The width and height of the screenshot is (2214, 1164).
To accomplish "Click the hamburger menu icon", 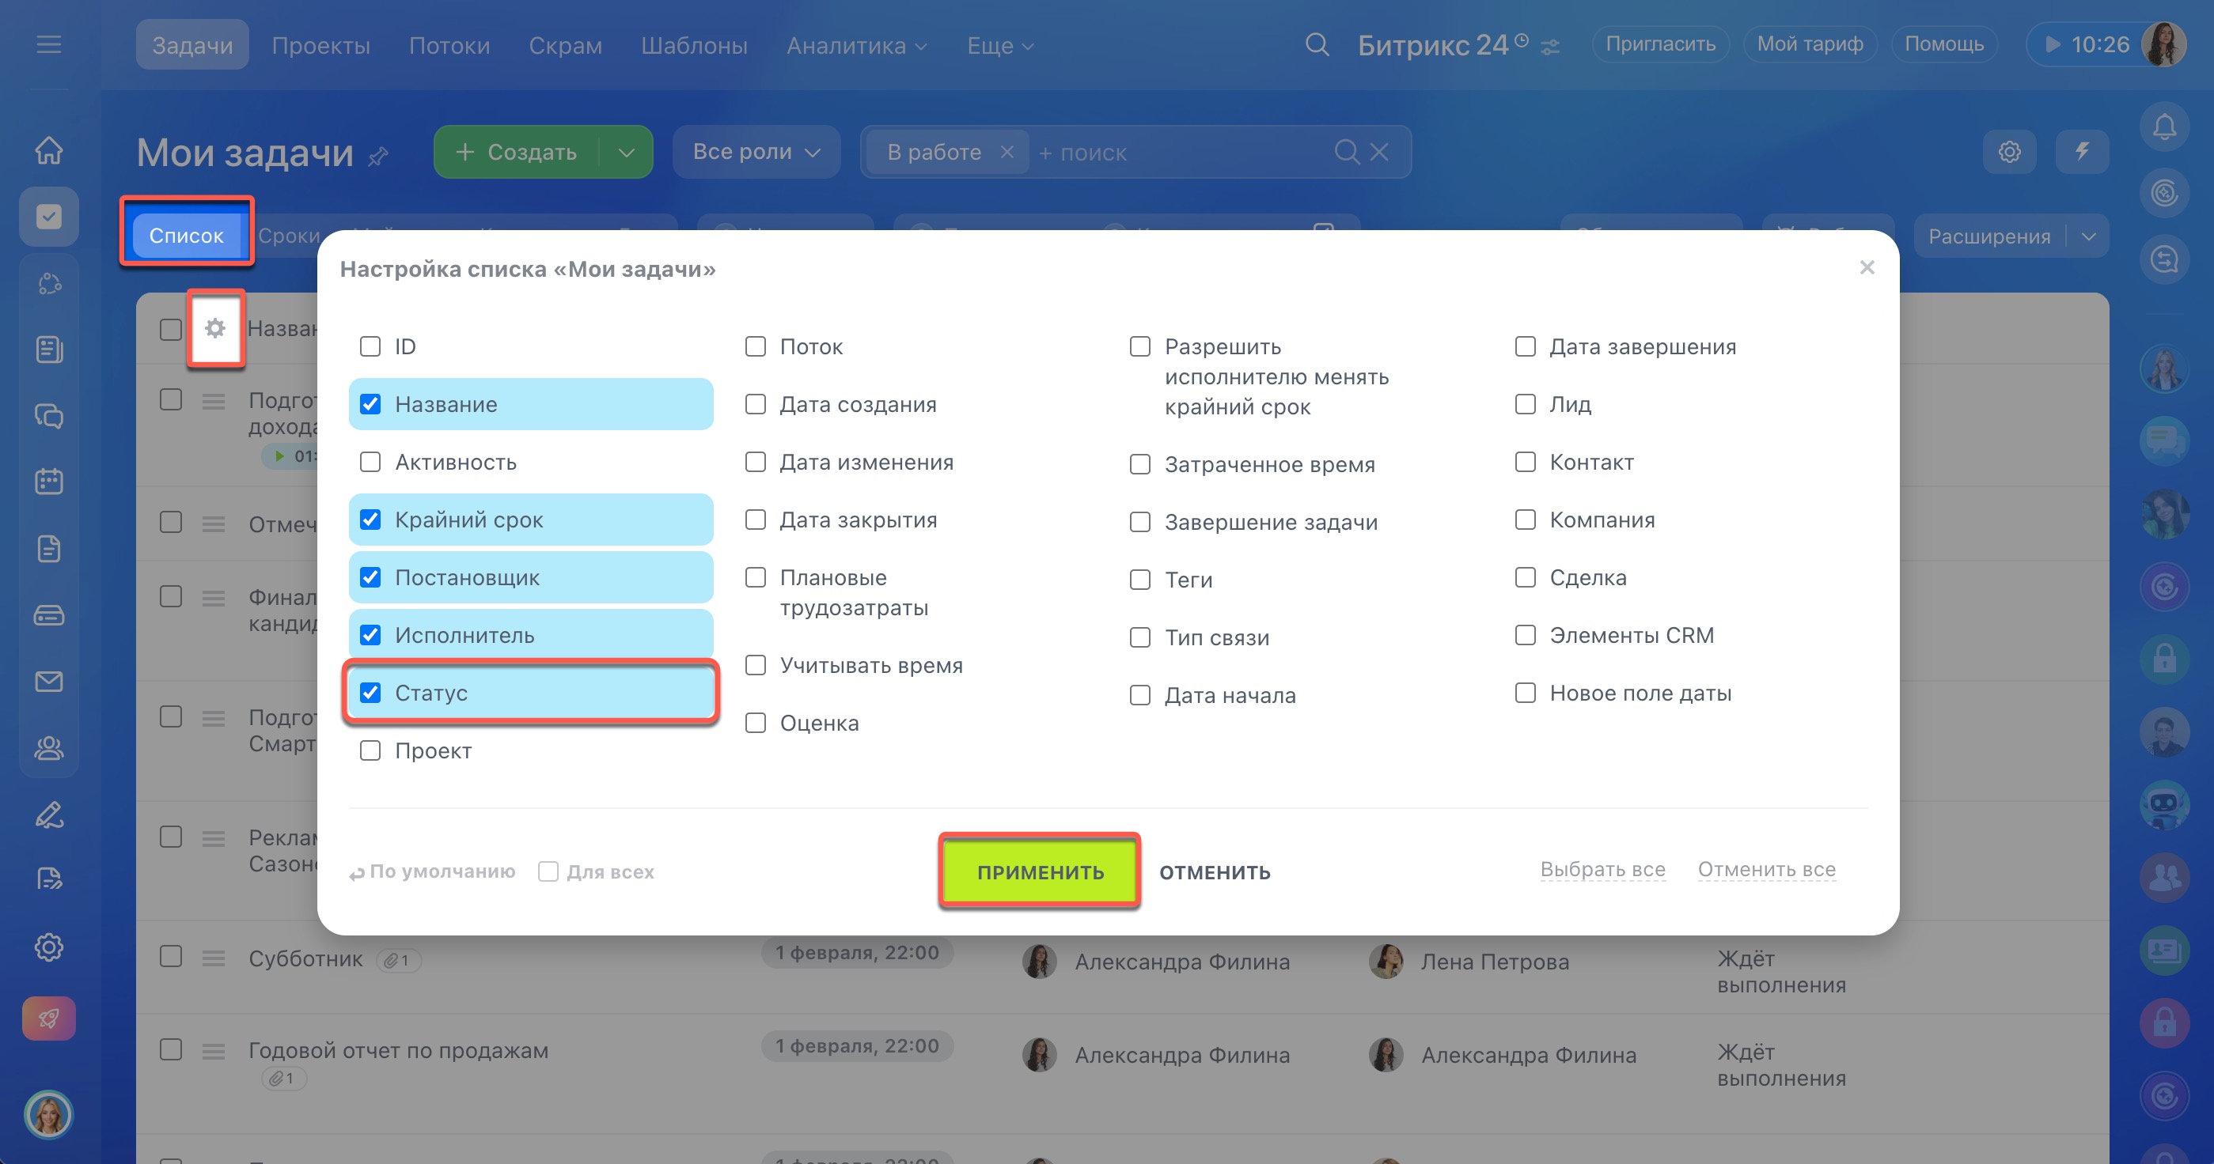I will coord(49,44).
